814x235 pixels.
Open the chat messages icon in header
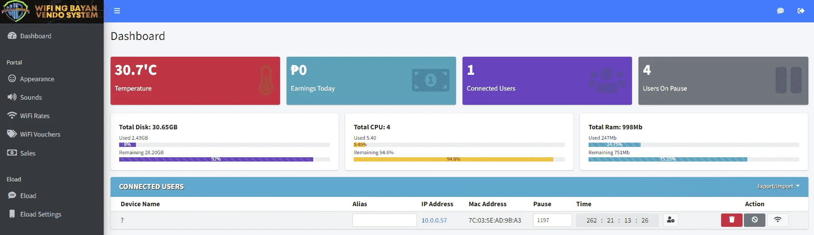click(780, 11)
